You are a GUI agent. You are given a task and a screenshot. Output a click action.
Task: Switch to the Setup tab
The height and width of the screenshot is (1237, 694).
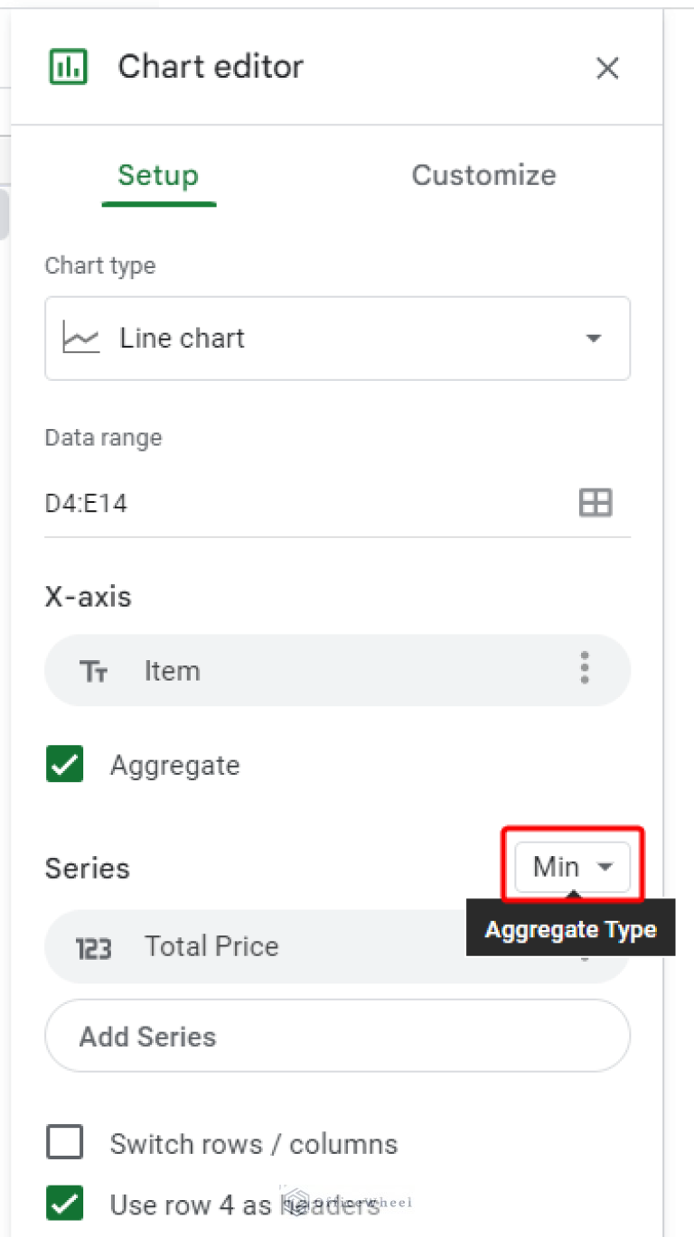click(x=158, y=175)
